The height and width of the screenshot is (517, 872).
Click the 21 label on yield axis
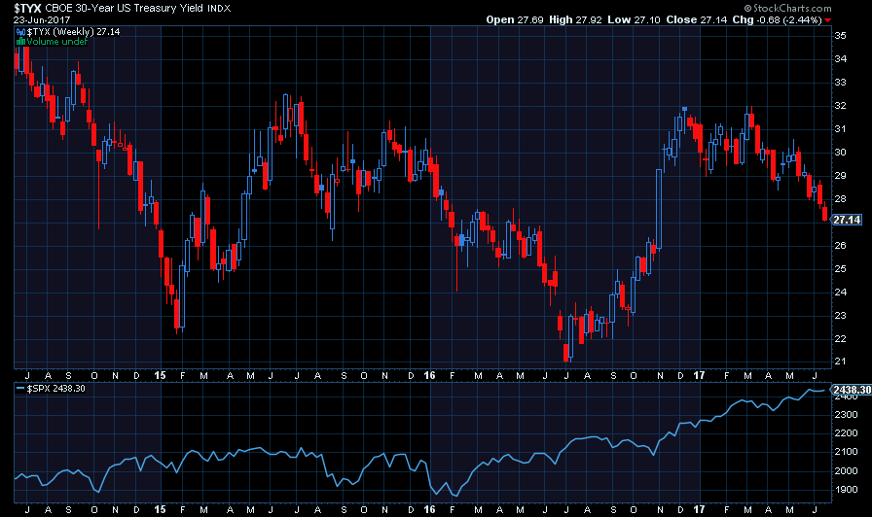tap(840, 361)
